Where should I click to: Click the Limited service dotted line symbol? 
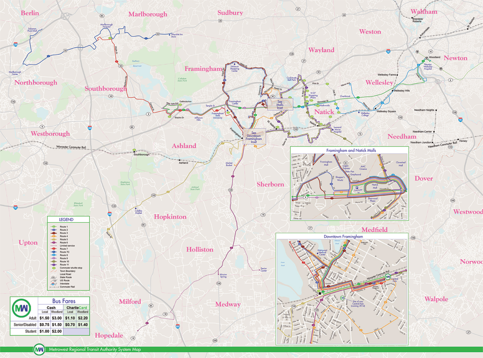click(53, 246)
